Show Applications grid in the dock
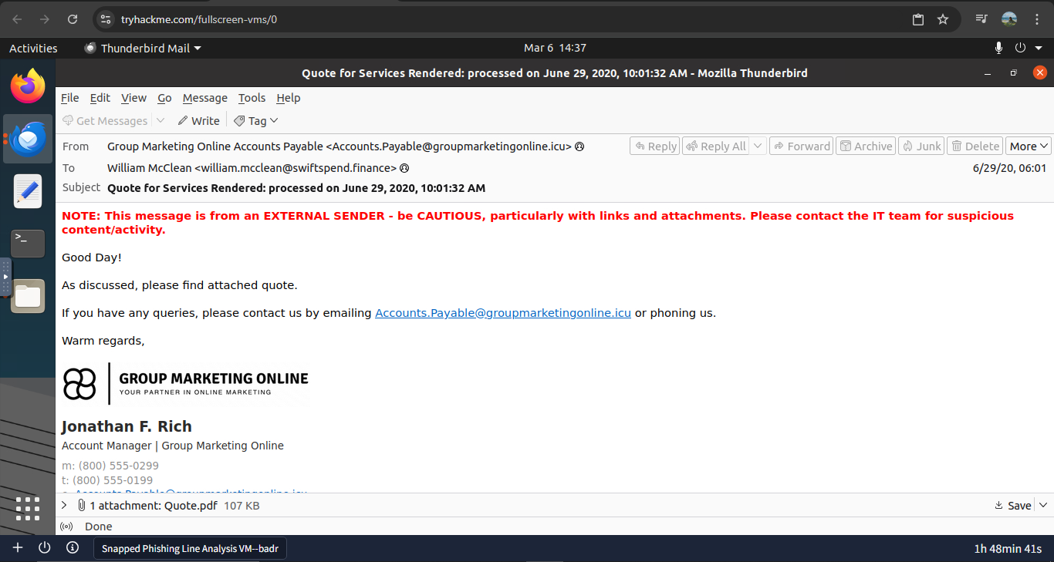 tap(28, 509)
